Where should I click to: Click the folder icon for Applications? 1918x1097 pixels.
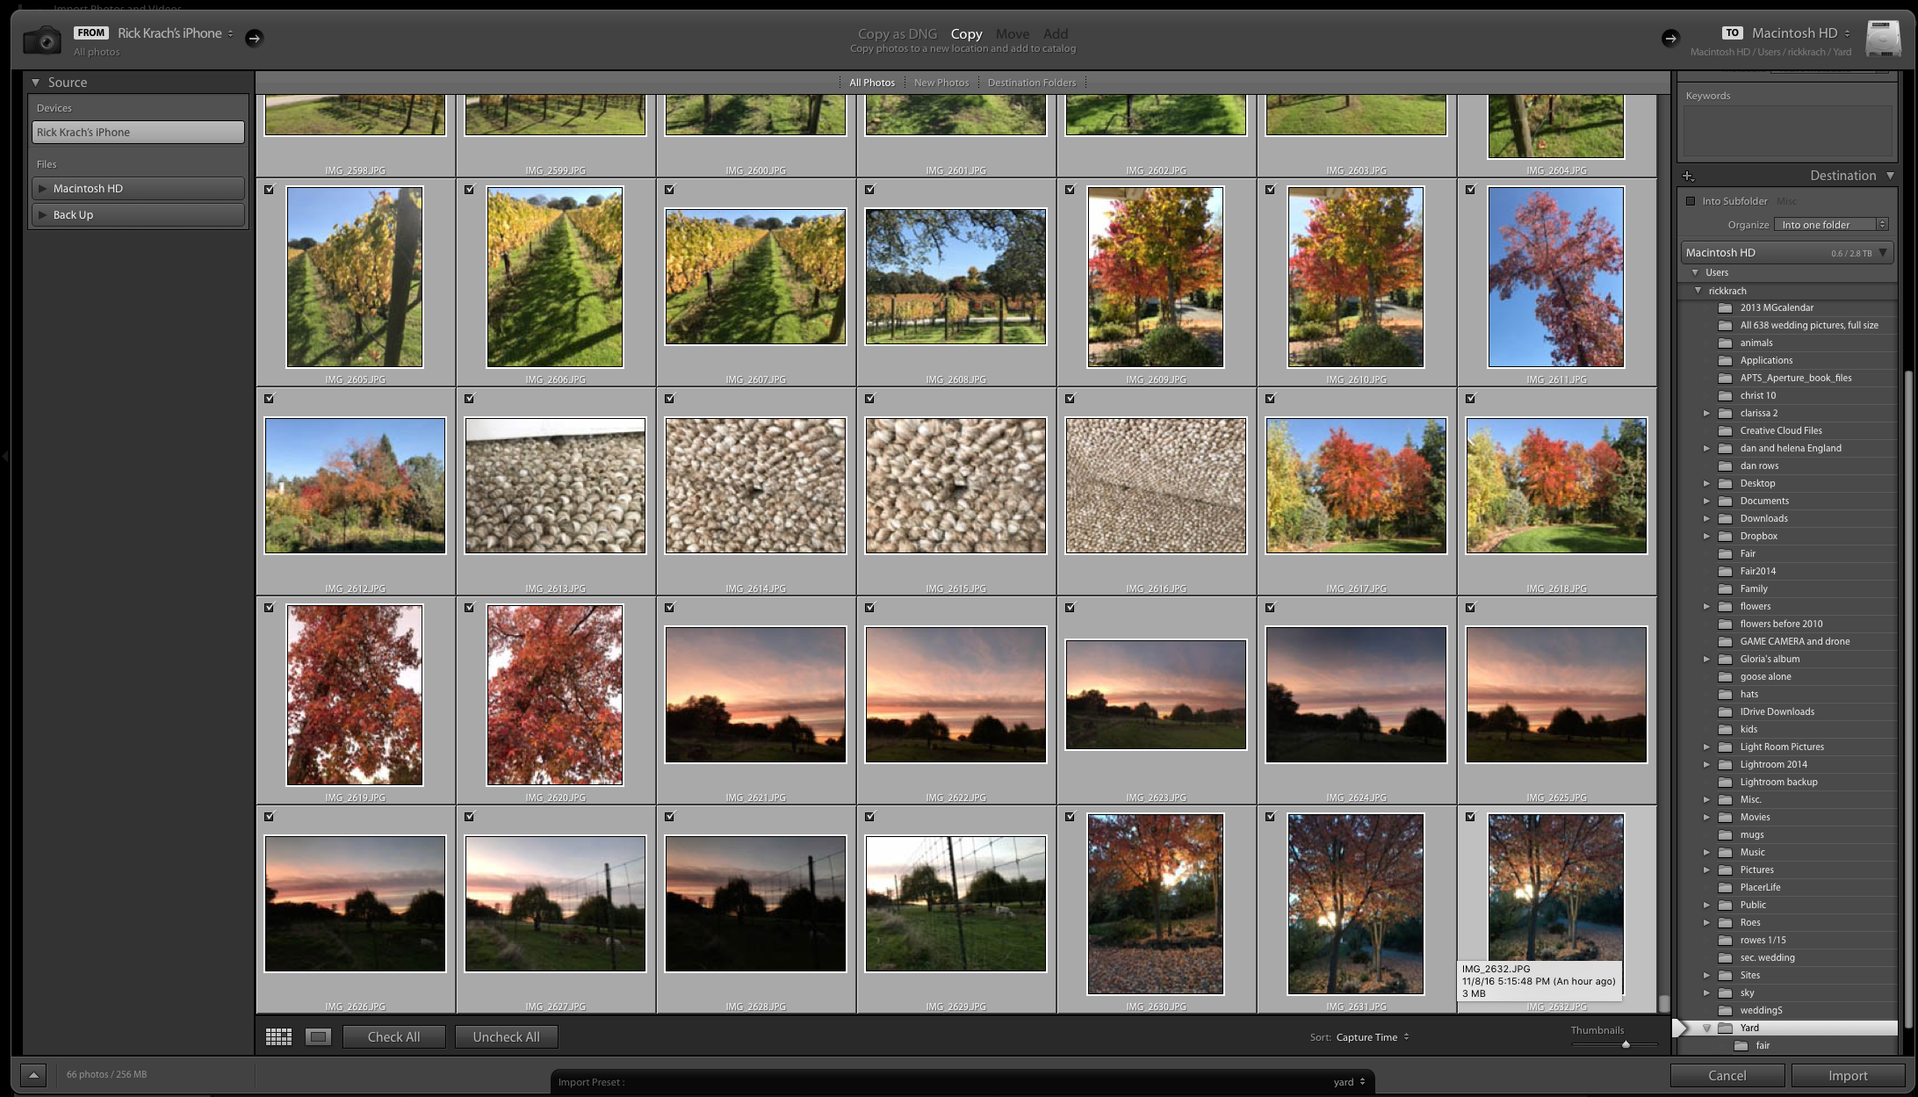pos(1725,361)
